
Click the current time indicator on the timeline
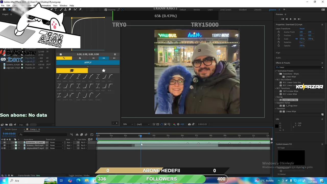[x=140, y=136]
